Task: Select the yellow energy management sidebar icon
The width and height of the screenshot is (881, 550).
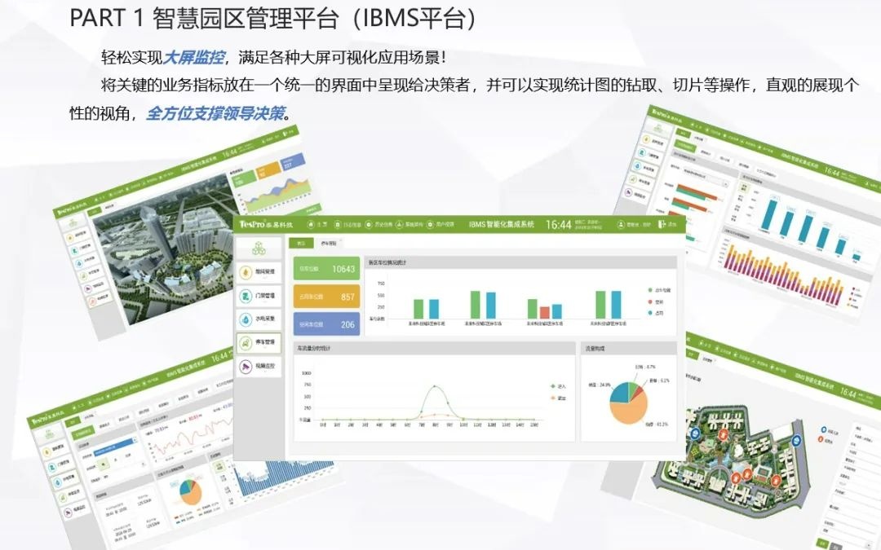Action: point(246,272)
